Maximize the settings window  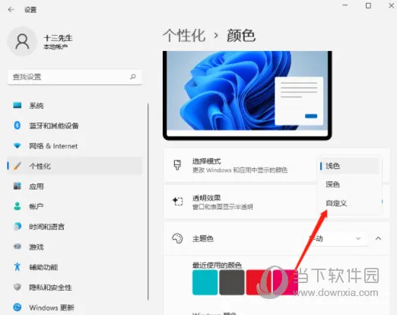coord(368,5)
